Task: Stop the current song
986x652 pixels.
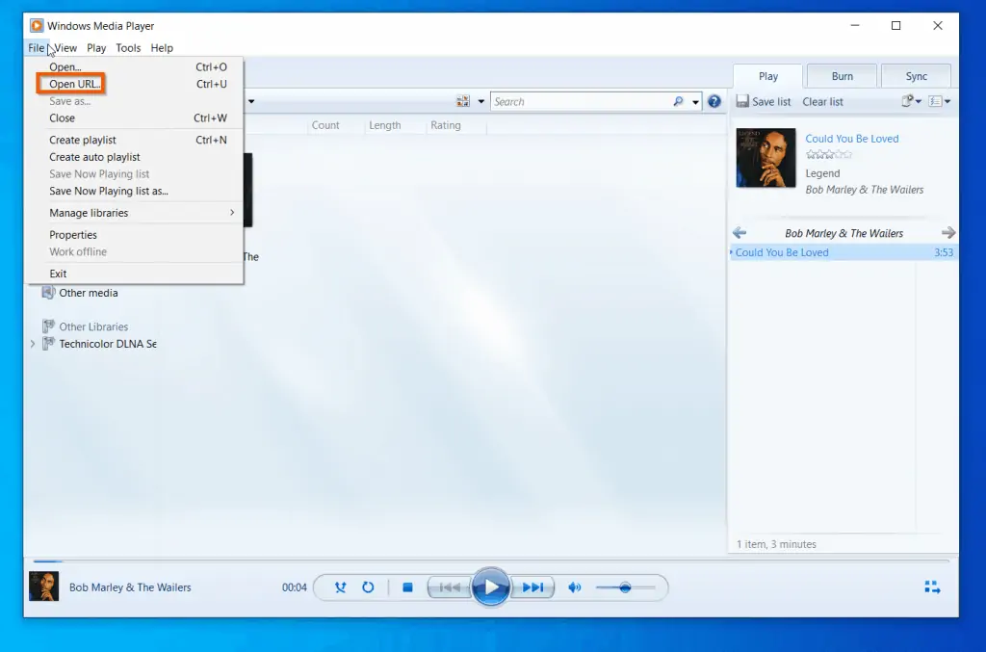Action: [406, 587]
